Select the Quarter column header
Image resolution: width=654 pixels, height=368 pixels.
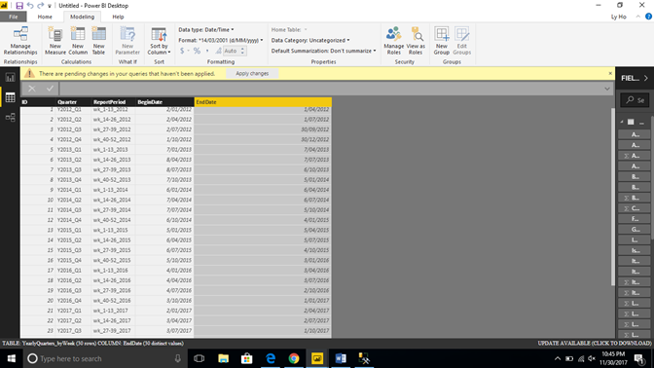pyautogui.click(x=73, y=102)
